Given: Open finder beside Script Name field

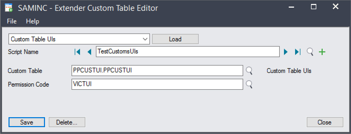Looking at the screenshot, I should point(310,52).
